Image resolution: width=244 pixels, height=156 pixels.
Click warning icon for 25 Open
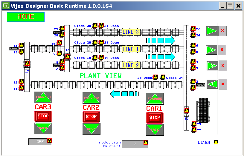155,77
